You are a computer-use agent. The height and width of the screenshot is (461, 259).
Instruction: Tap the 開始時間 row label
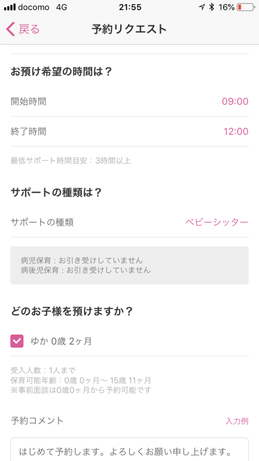coord(28,101)
